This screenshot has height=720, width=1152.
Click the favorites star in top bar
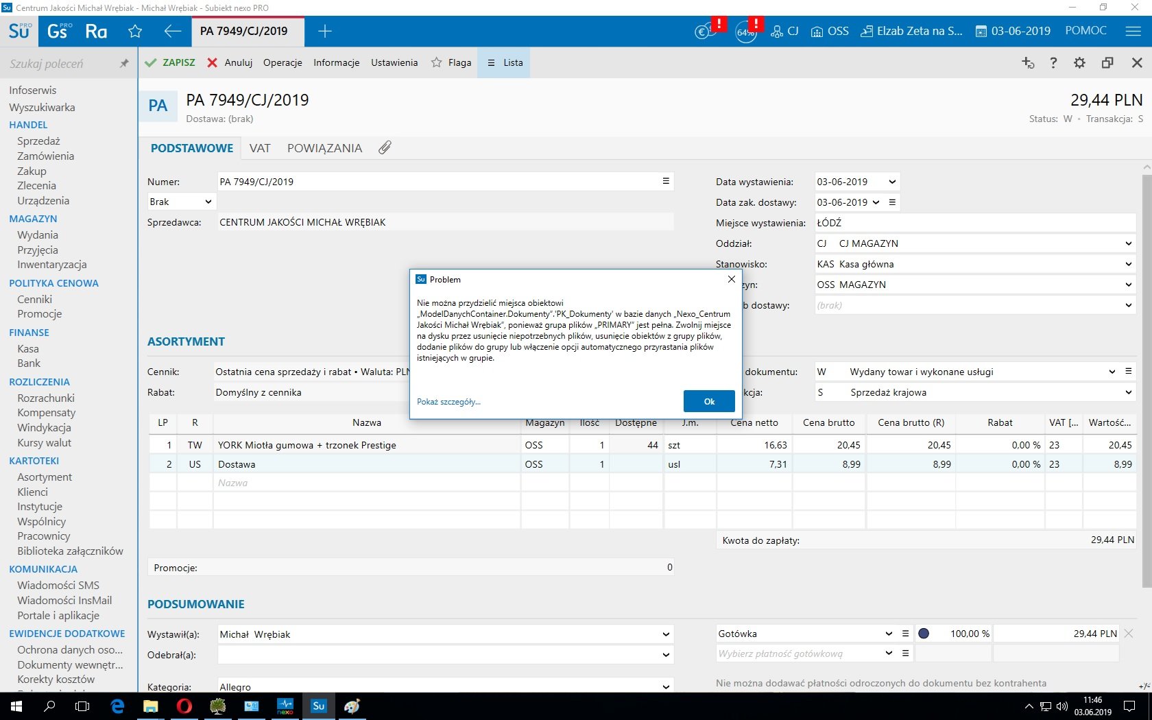coord(135,31)
